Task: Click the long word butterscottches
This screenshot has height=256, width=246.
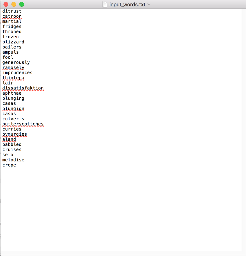Action: click(x=23, y=124)
